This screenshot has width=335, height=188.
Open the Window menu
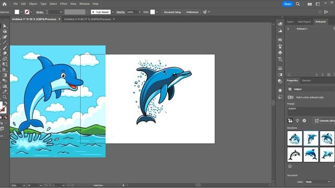(84, 4)
